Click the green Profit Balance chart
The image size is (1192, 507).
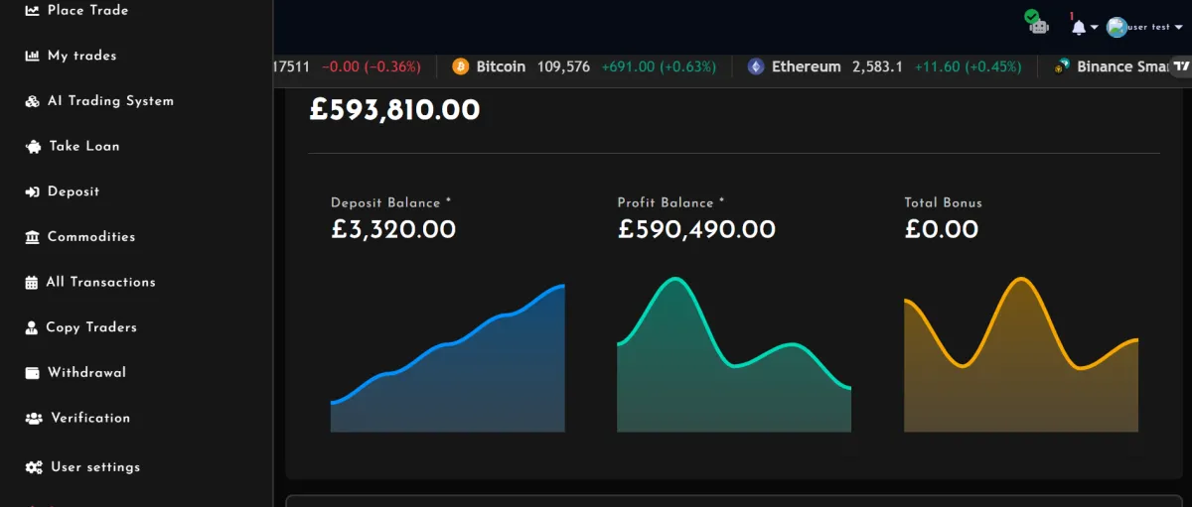point(734,354)
